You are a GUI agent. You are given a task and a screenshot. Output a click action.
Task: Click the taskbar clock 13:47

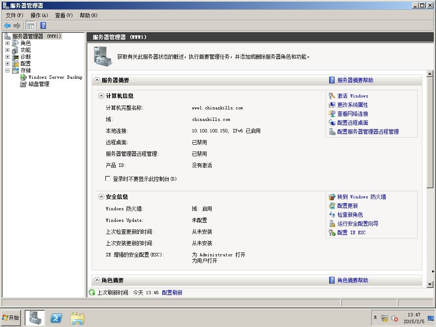tap(414, 315)
